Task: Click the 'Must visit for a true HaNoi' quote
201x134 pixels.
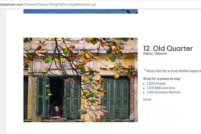Action: point(172,71)
